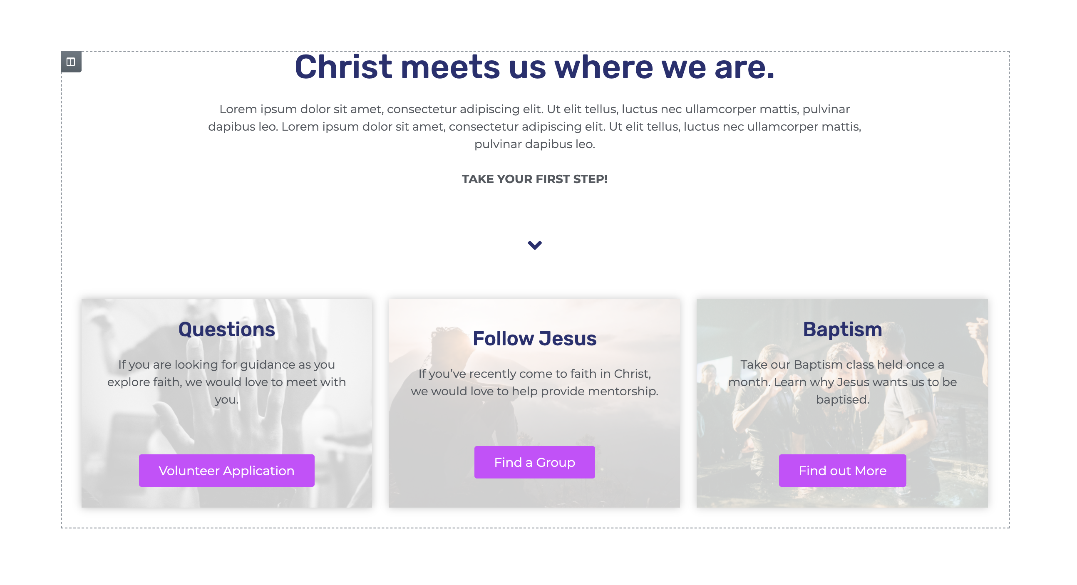Click the man on right in Baptism photo
This screenshot has width=1077, height=585.
point(911,431)
